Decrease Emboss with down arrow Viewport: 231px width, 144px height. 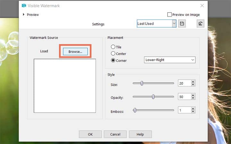click(x=193, y=112)
